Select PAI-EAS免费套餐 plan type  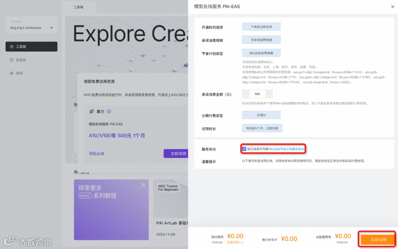(261, 53)
